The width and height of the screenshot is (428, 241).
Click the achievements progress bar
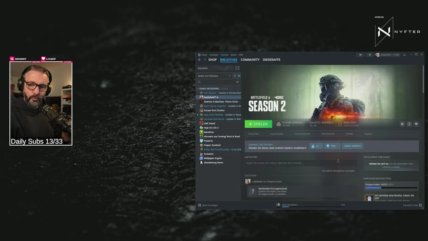391,188
